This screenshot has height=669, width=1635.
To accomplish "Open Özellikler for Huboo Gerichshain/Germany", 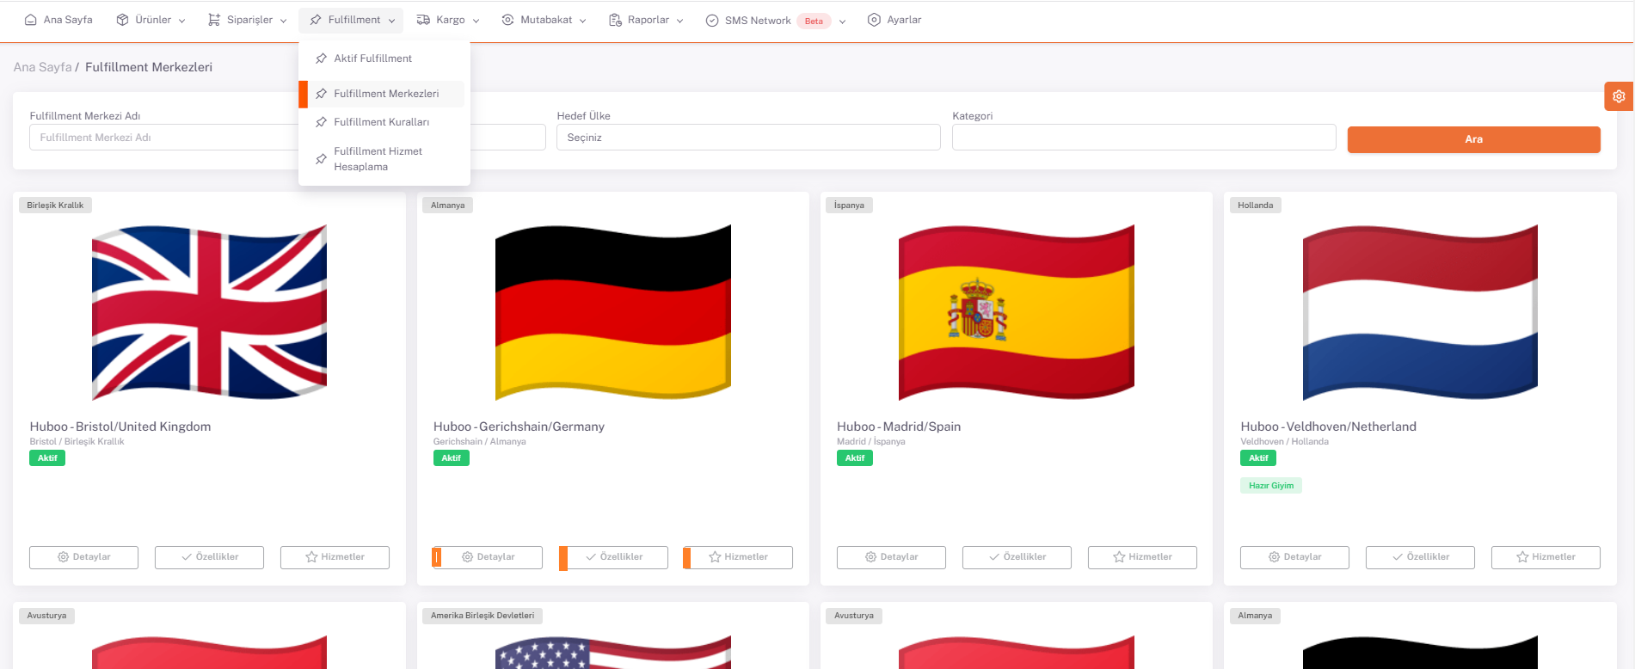I will coord(613,557).
